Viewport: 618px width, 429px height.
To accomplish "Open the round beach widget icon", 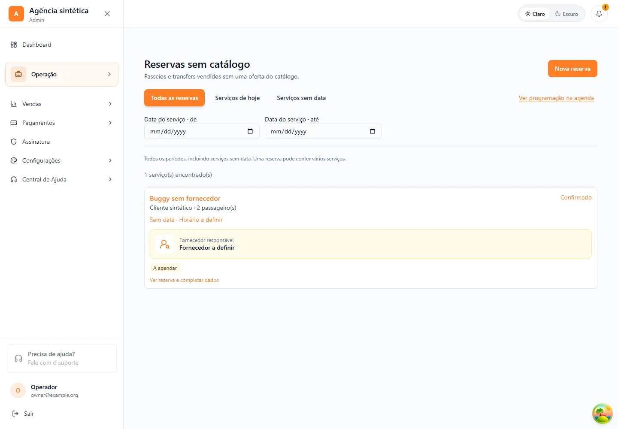I will [x=603, y=414].
